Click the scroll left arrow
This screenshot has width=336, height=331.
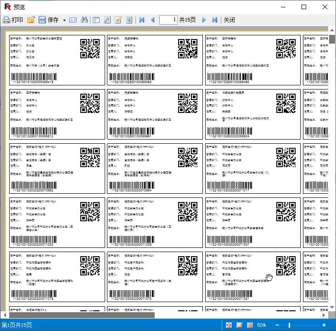pos(5,315)
